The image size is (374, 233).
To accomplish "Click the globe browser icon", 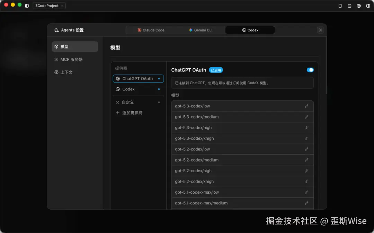I will tap(359, 6).
